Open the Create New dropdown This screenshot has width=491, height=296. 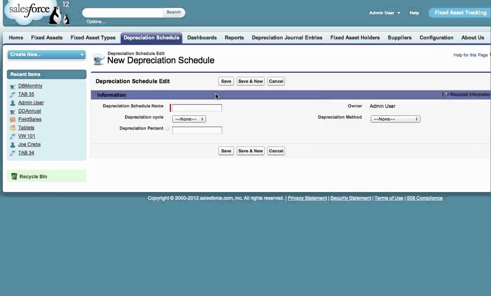[x=47, y=54]
